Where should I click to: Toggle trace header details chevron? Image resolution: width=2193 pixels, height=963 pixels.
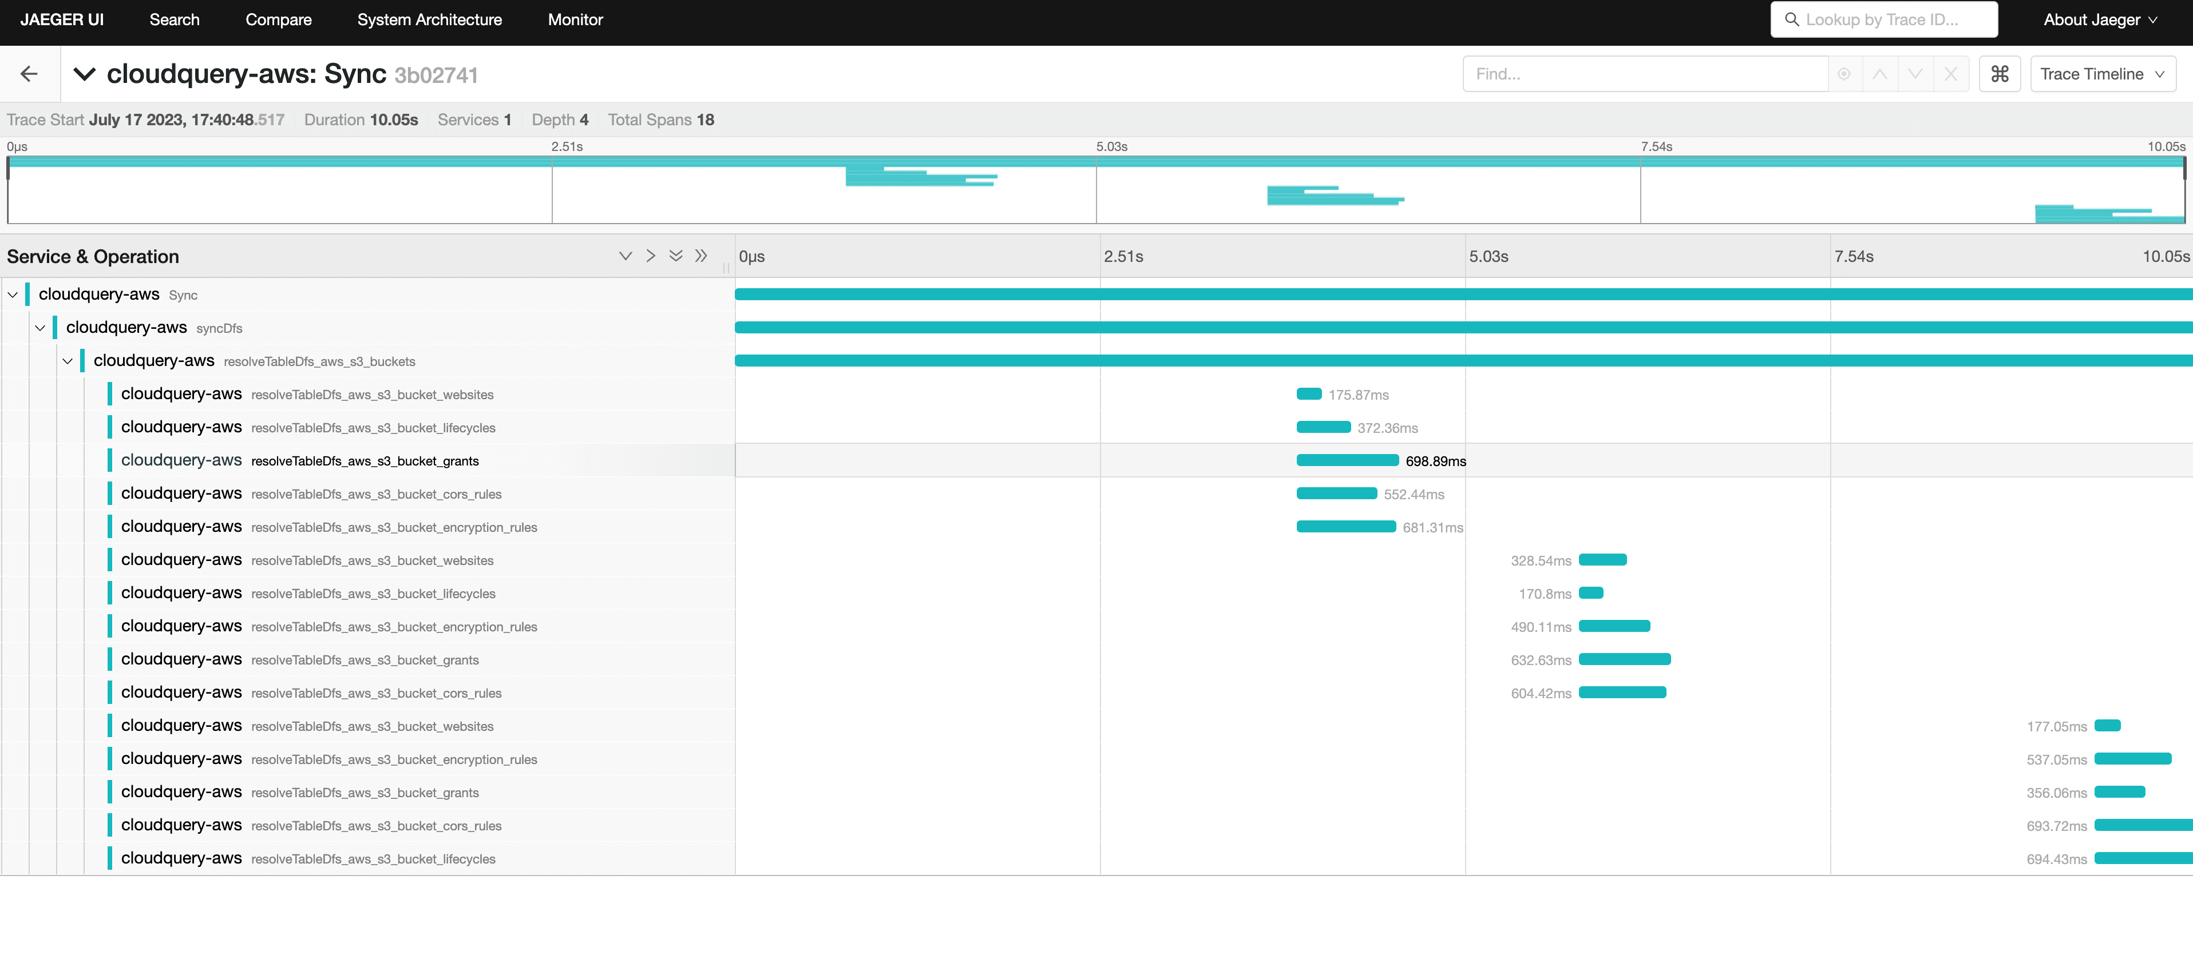pos(84,74)
